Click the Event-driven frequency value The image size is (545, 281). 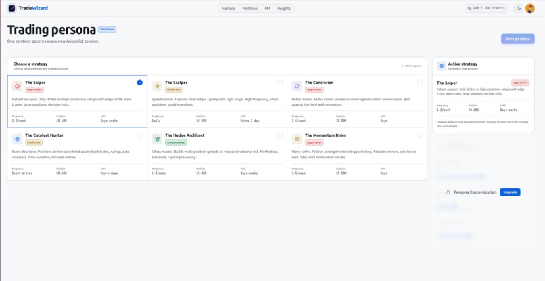tap(22, 173)
